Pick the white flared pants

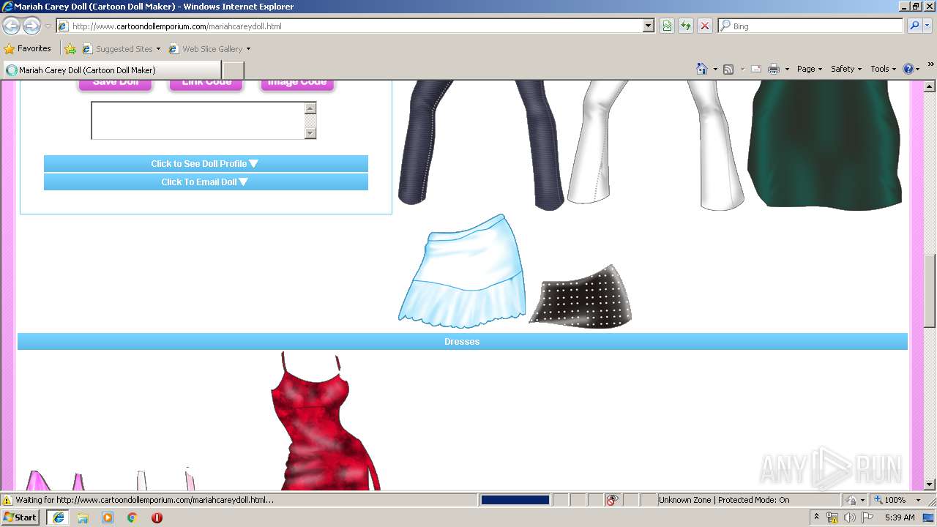[x=657, y=146]
